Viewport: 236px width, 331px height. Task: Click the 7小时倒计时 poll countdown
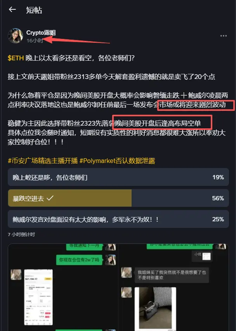(x=21, y=235)
